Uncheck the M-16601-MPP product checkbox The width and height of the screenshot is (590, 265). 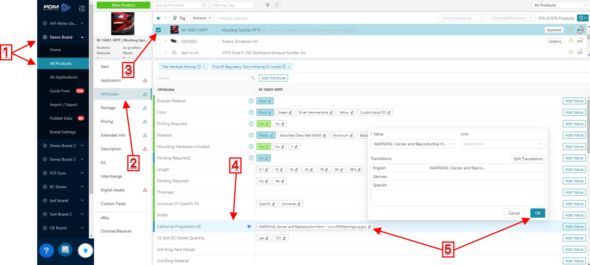coord(158,30)
